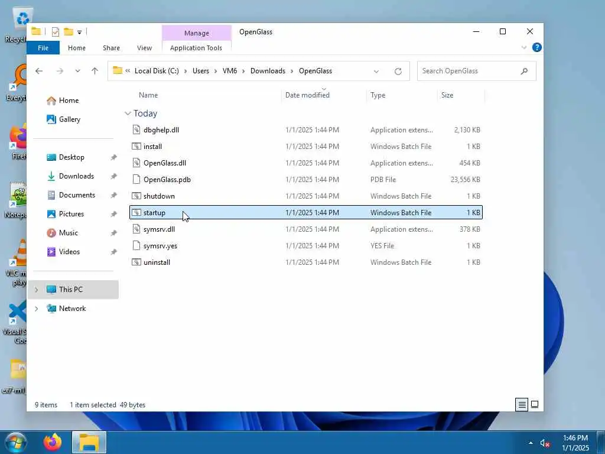Unpin Music from quick access
The width and height of the screenshot is (605, 454).
(113, 233)
